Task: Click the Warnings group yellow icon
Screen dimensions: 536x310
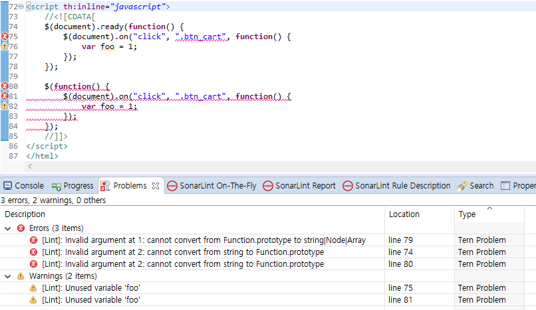Action: (x=21, y=276)
